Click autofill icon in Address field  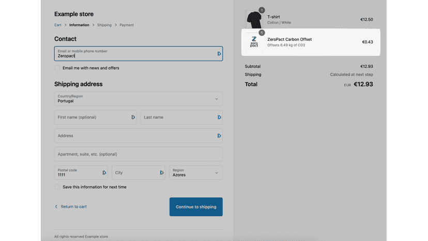coord(219,135)
